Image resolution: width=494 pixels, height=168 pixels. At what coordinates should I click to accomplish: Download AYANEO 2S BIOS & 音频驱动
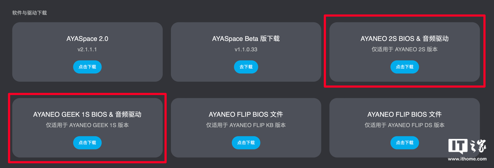pos(404,67)
